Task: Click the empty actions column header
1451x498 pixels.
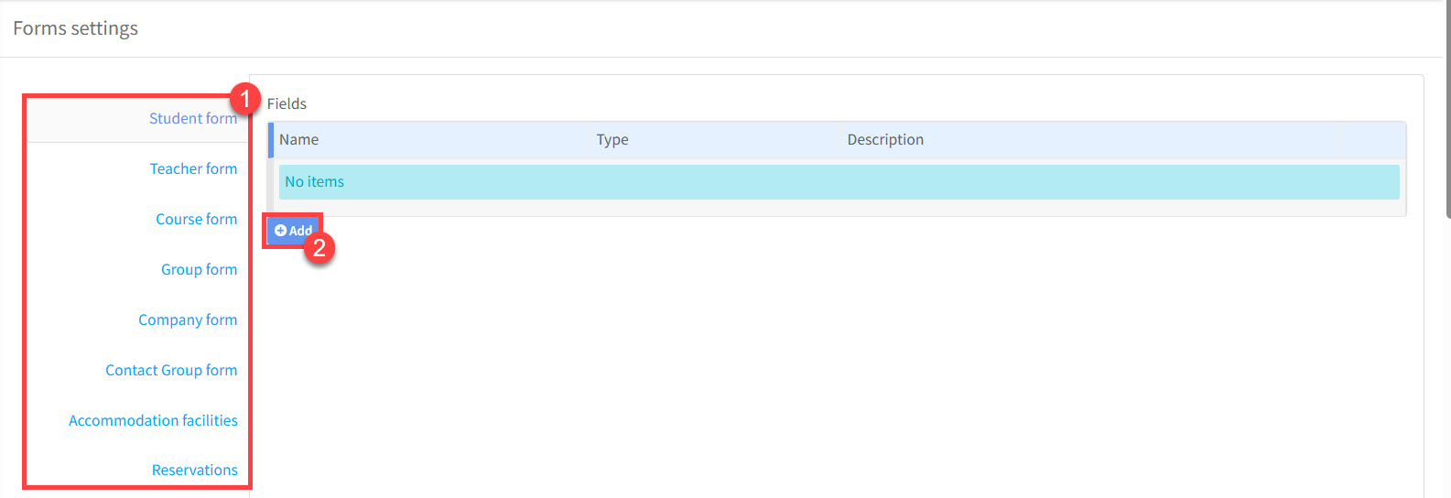Action: click(x=1370, y=140)
